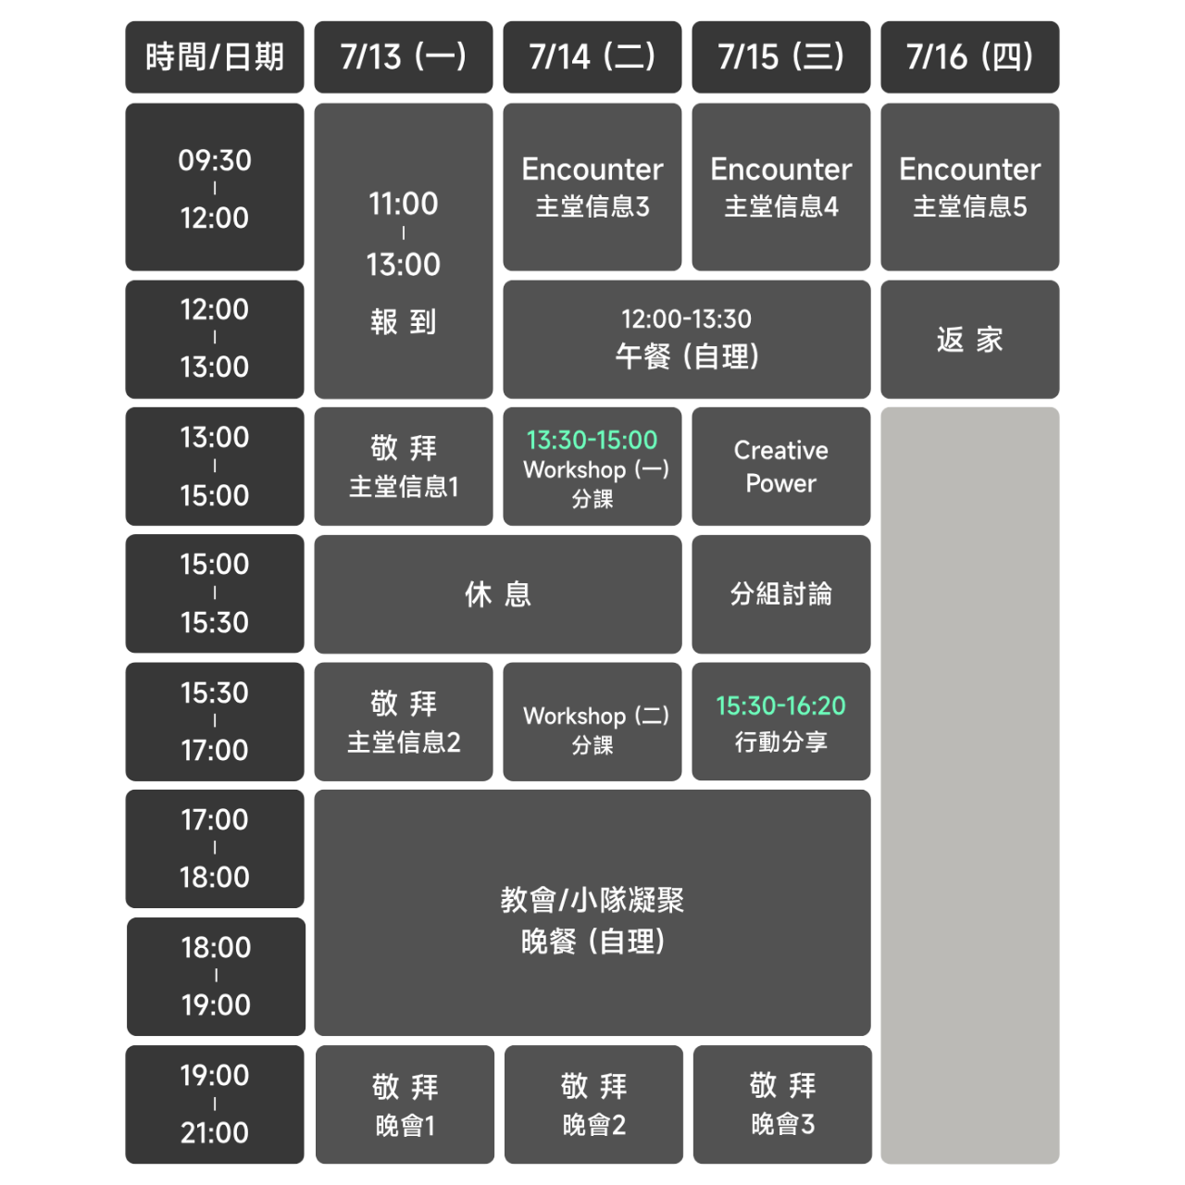Open 敬拜 主堂信息2 session
The height and width of the screenshot is (1185, 1185).
[404, 721]
